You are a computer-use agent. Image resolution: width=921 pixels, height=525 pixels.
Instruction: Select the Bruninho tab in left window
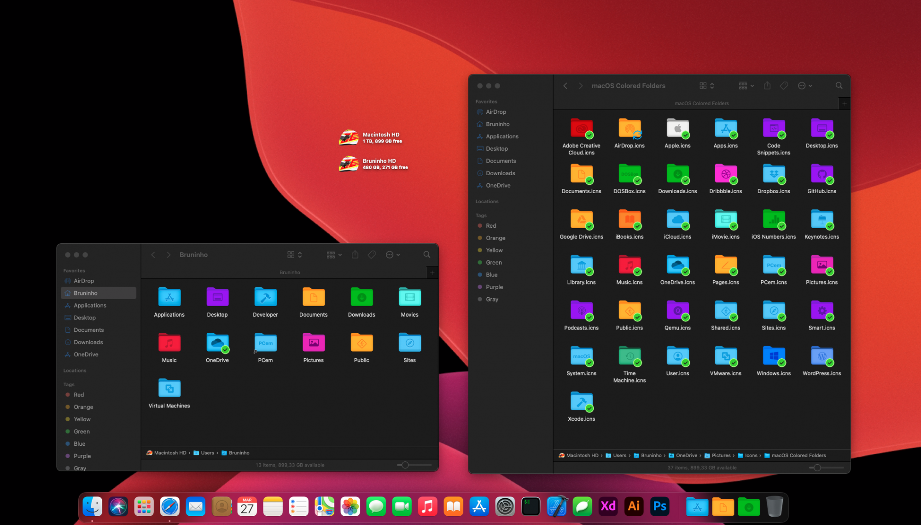tap(290, 273)
